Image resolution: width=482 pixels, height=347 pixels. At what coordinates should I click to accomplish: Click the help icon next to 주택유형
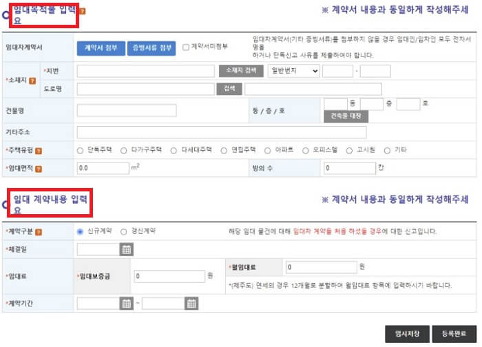39,151
